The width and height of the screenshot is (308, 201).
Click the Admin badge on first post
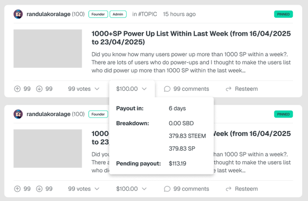point(118,14)
